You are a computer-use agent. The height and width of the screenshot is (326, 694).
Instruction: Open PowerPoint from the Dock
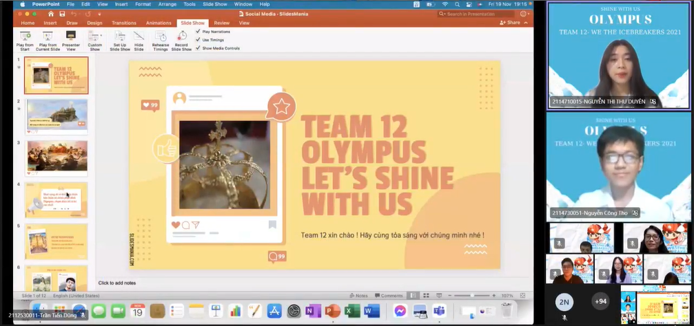(332, 311)
